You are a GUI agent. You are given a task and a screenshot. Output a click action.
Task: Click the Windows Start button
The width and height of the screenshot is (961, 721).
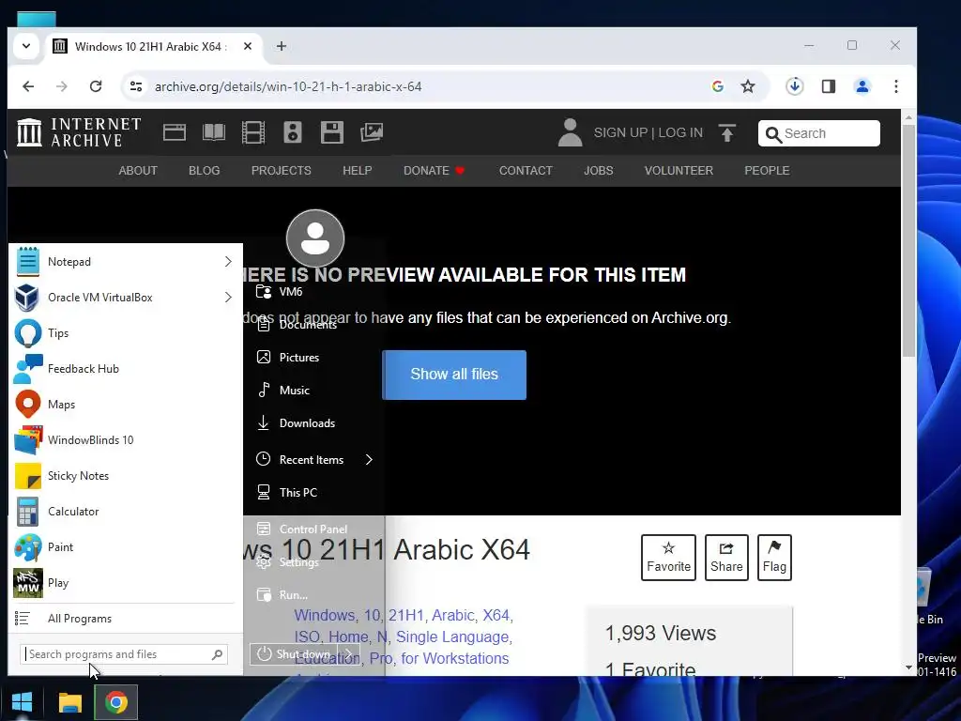[23, 702]
